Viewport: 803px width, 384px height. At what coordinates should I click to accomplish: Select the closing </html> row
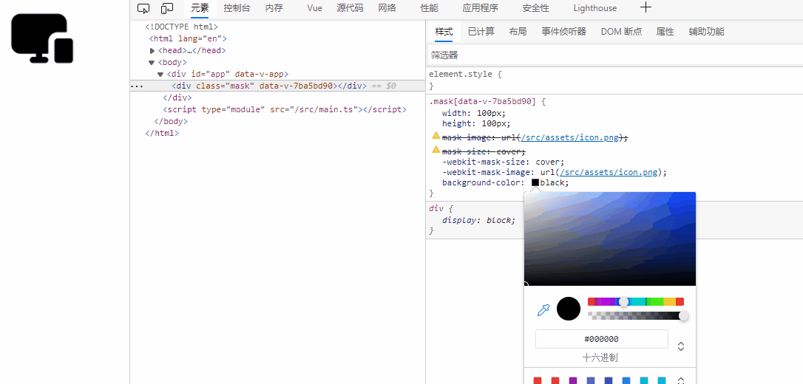pos(163,134)
